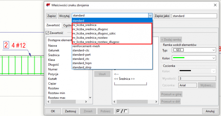Click the Zastosuj button
Image resolution: width=221 pixels, height=116 pixels.
pos(70,111)
